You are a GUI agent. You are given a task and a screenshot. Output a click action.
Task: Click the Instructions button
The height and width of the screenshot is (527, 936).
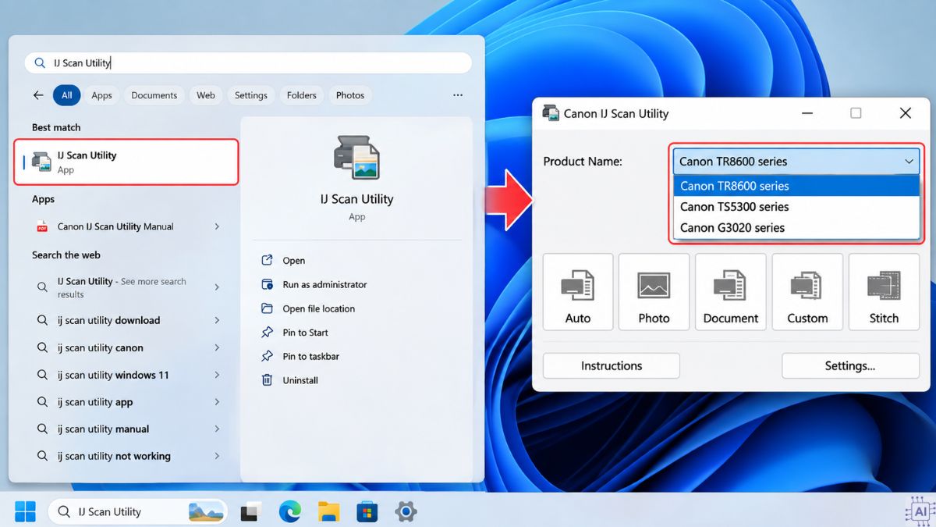pos(612,365)
